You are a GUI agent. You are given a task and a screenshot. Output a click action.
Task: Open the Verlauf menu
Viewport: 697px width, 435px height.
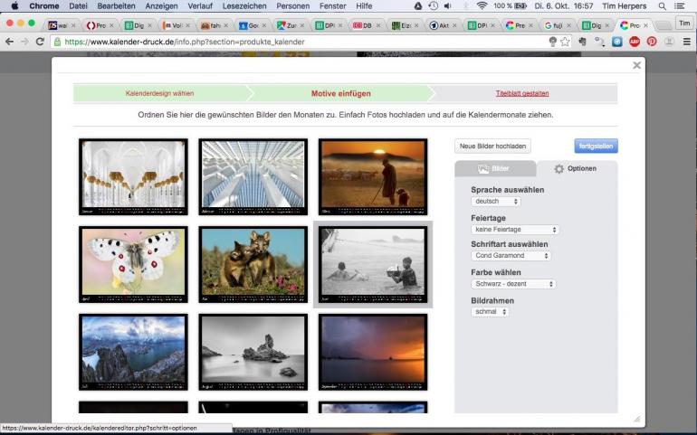pos(200,5)
